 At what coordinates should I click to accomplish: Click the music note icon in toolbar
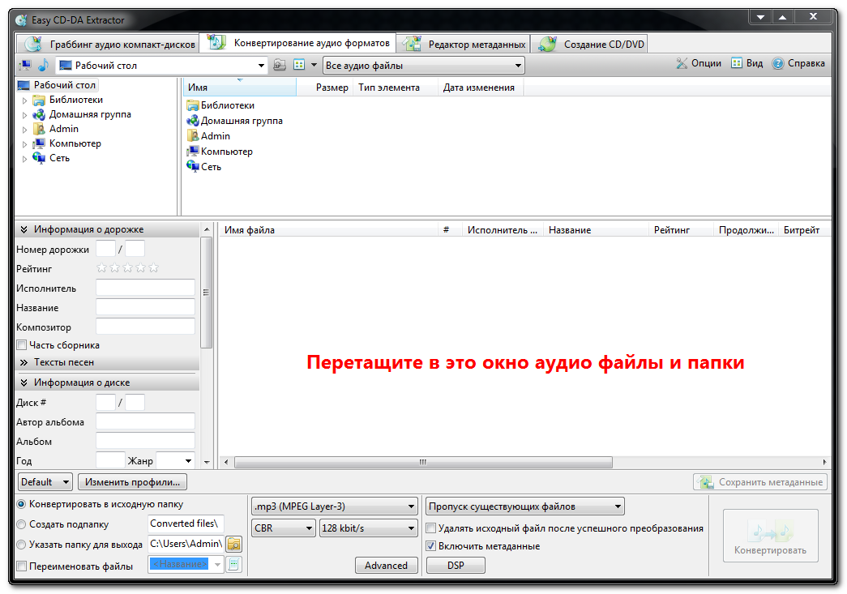pos(44,65)
